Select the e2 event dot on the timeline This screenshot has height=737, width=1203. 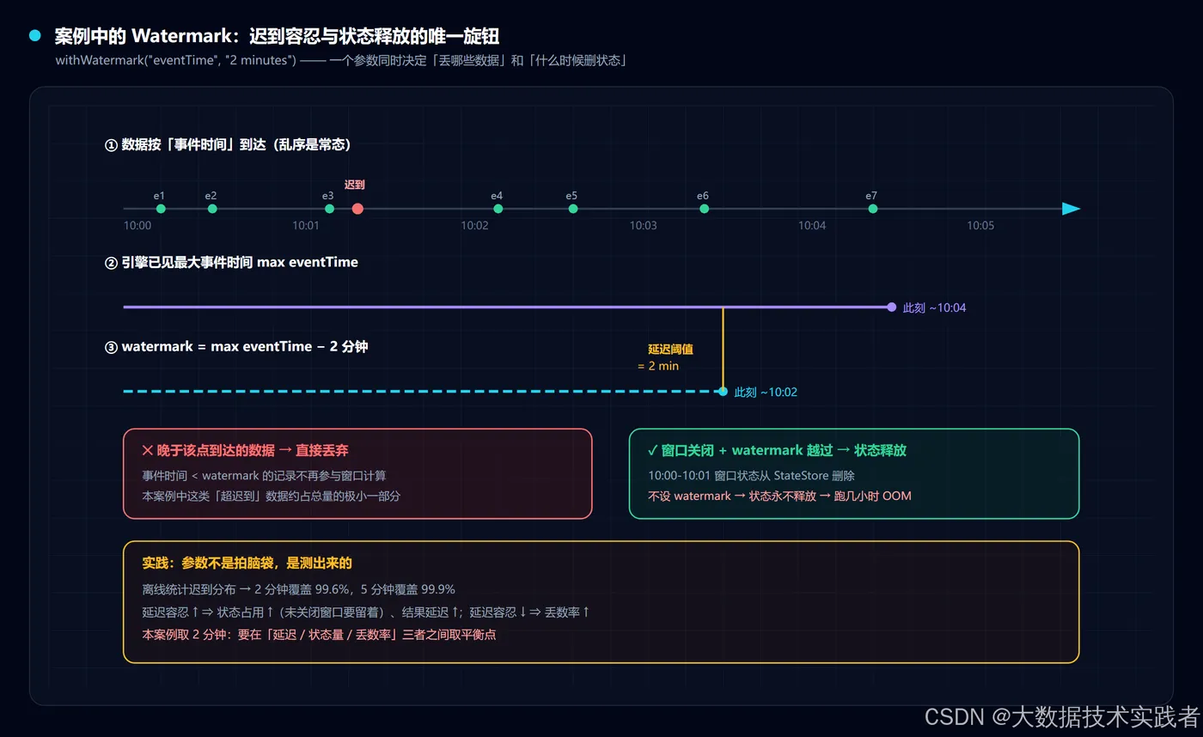pos(212,209)
